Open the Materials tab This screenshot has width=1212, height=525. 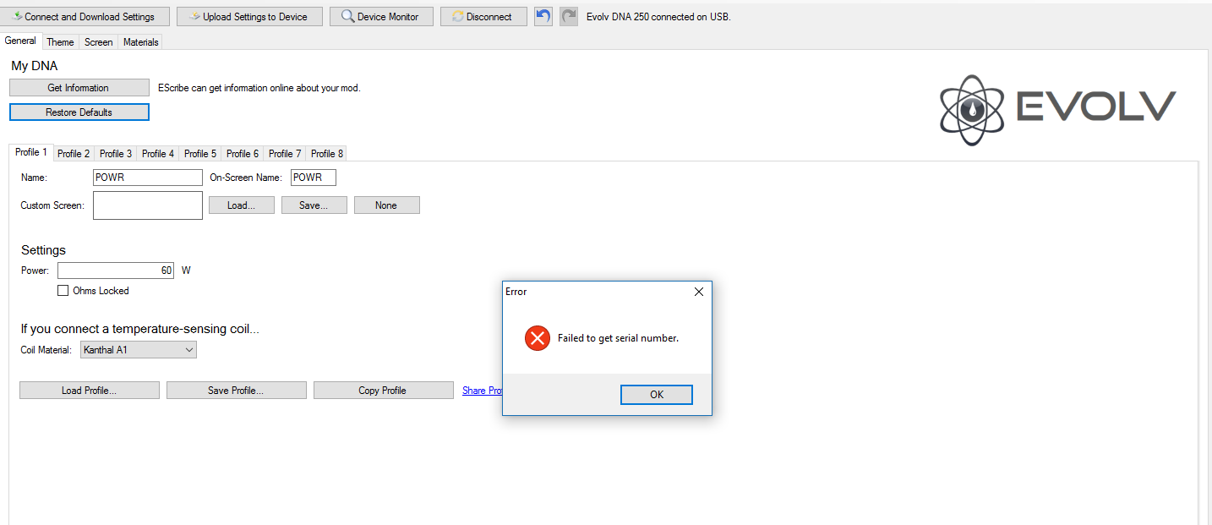point(140,42)
